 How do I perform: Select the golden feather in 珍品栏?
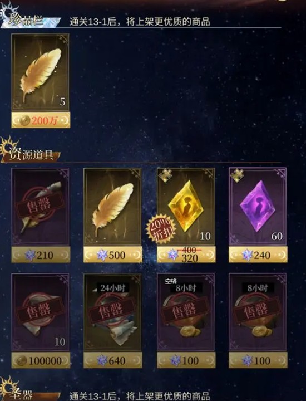(41, 72)
